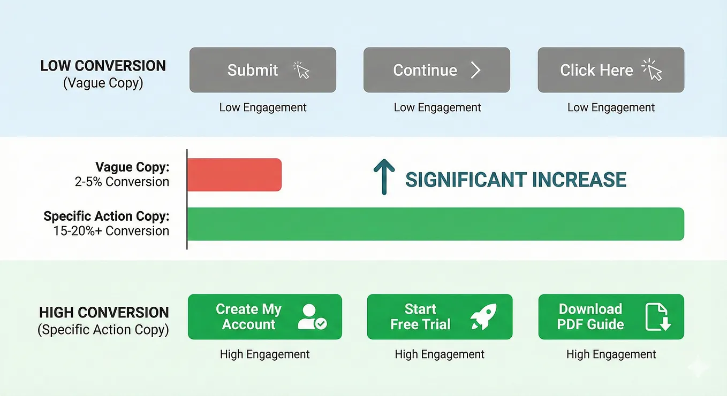This screenshot has height=396, width=727.
Task: Click the pointer icon on the Click Here button
Action: (652, 70)
